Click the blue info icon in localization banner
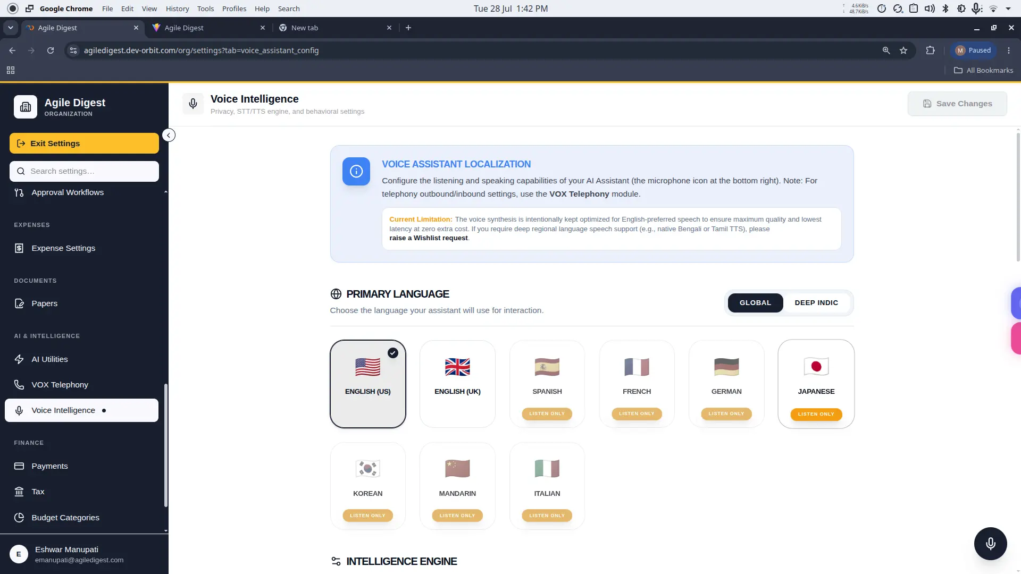The width and height of the screenshot is (1021, 574). [x=356, y=171]
